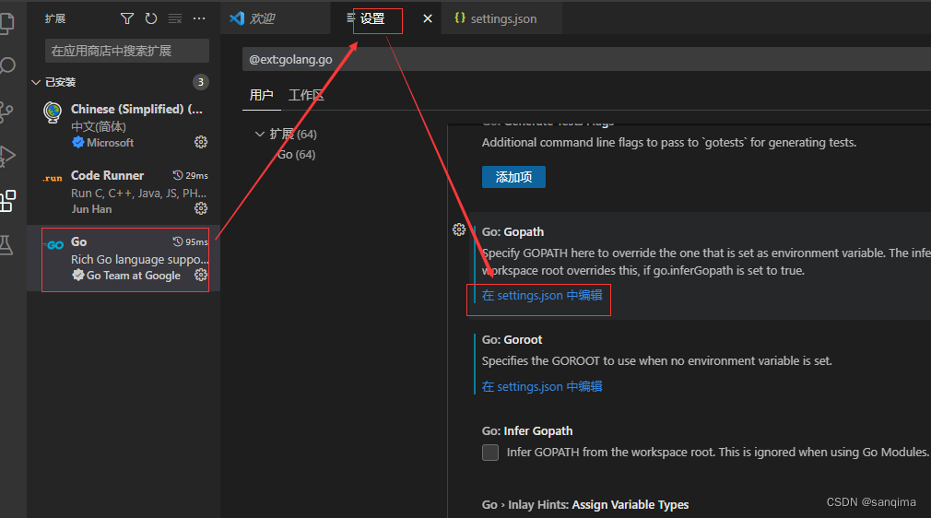This screenshot has height=518, width=931.
Task: Select Go (64) in settings tree
Action: 296,155
